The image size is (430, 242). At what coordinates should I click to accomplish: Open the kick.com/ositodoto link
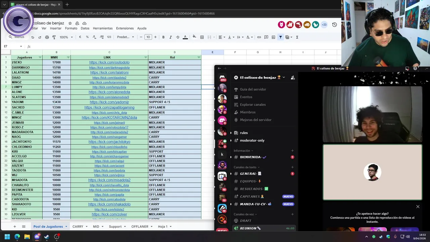point(109,63)
